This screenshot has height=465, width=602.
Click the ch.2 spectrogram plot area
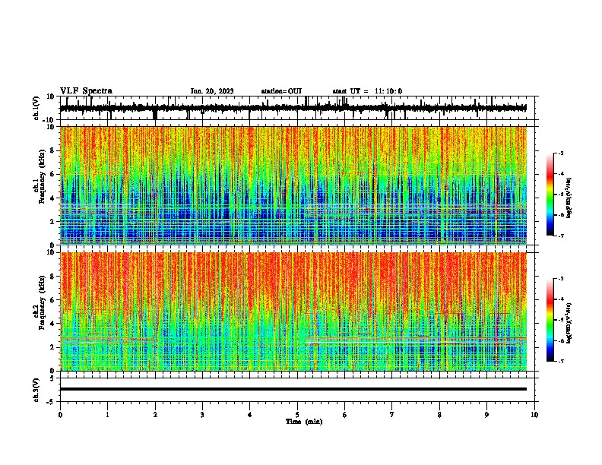[293, 312]
